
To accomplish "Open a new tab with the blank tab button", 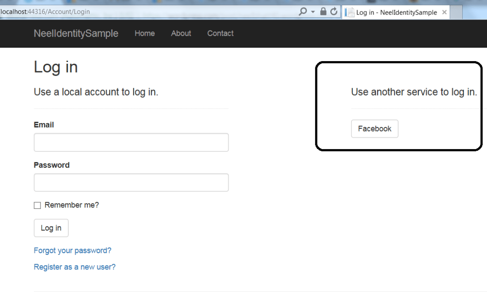I will coord(456,12).
